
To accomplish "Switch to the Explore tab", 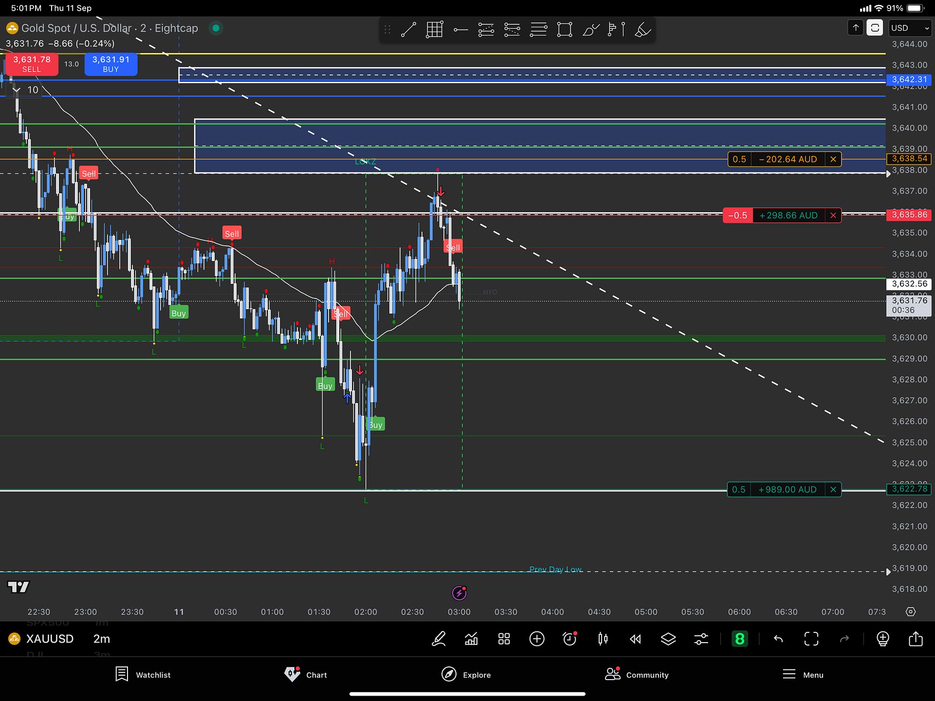I will coord(466,675).
